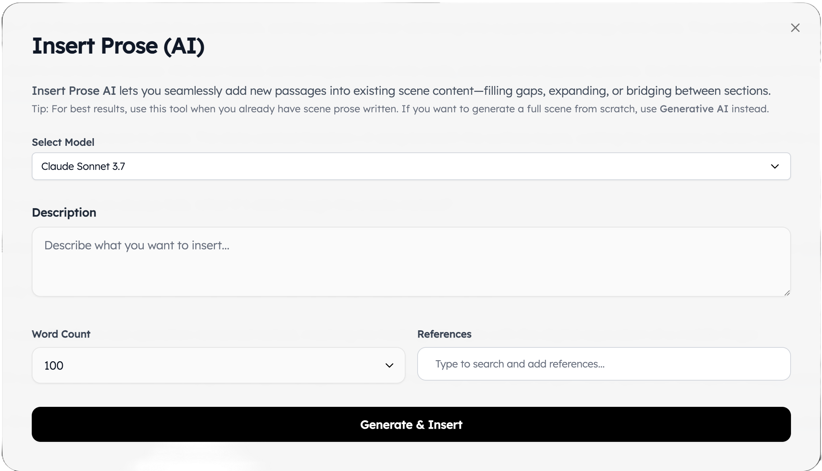The height and width of the screenshot is (471, 822).
Task: Click the Select Model label
Action: [63, 142]
